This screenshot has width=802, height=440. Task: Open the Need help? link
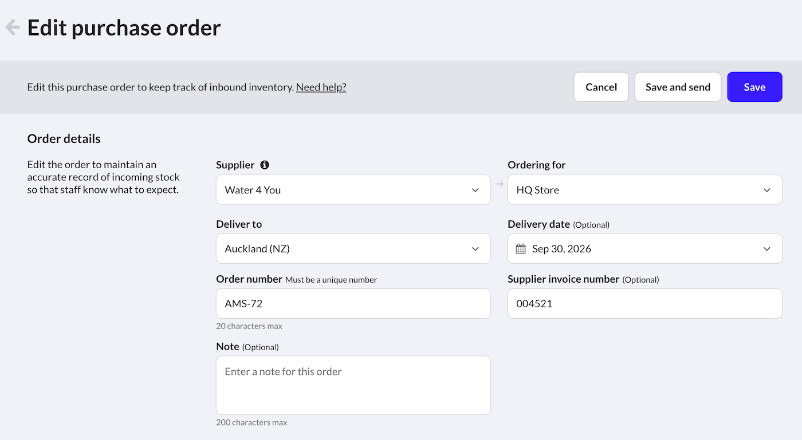tap(321, 87)
